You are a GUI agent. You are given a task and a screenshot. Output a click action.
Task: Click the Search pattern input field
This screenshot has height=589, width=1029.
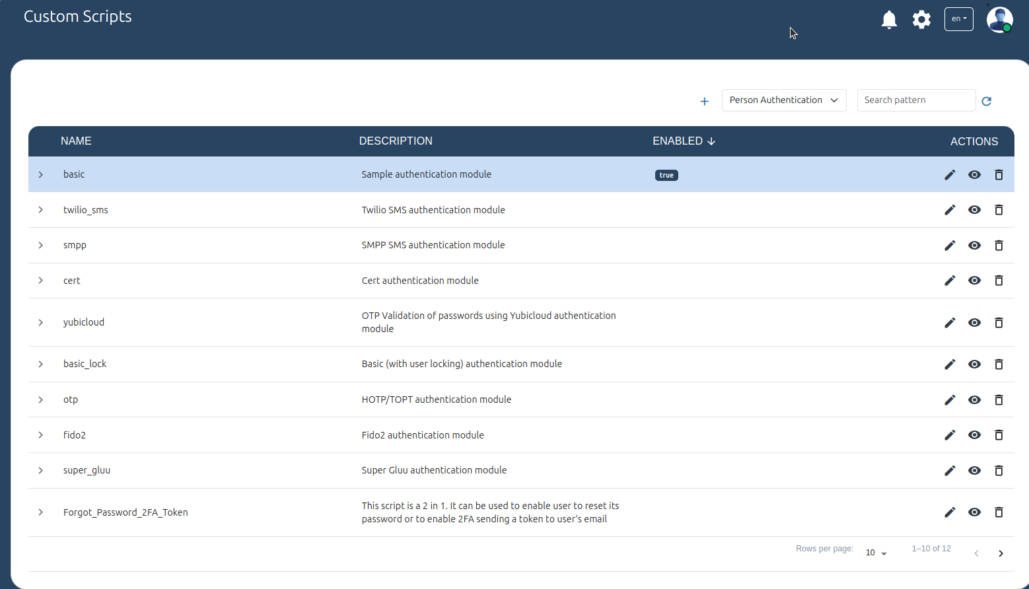point(915,100)
